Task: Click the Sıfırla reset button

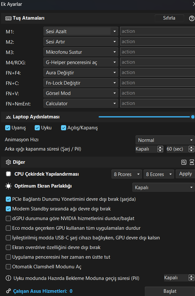Action: pos(169,18)
